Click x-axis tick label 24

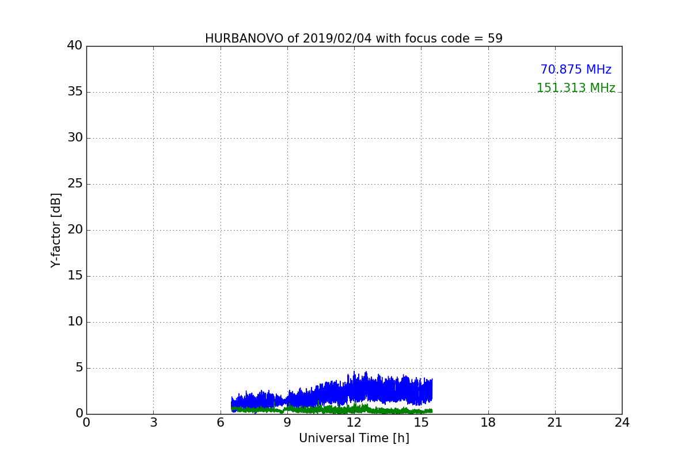coord(622,423)
